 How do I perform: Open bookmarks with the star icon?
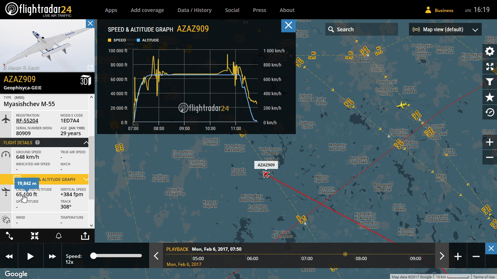coord(490,97)
